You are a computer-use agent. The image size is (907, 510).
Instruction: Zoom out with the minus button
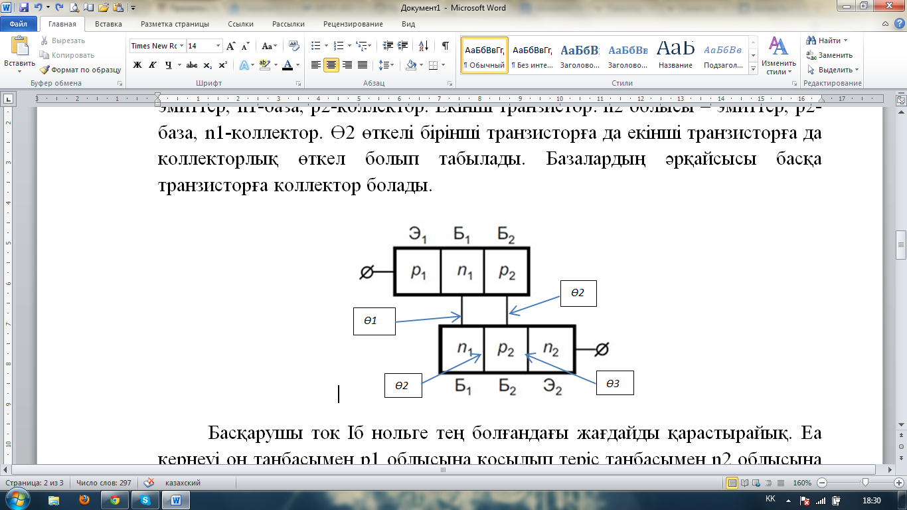click(x=822, y=483)
